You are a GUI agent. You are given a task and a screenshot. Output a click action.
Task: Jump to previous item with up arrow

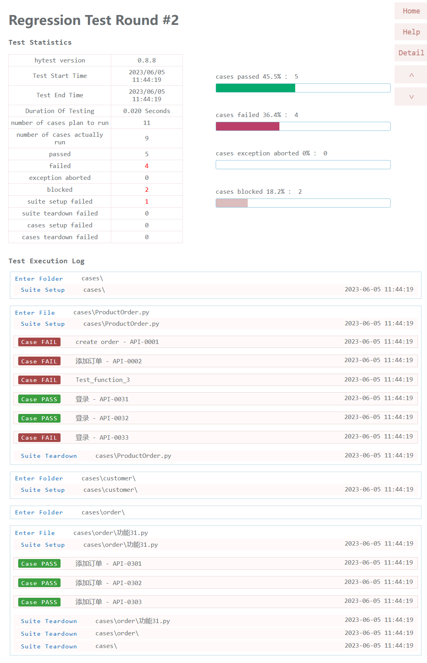pyautogui.click(x=411, y=75)
